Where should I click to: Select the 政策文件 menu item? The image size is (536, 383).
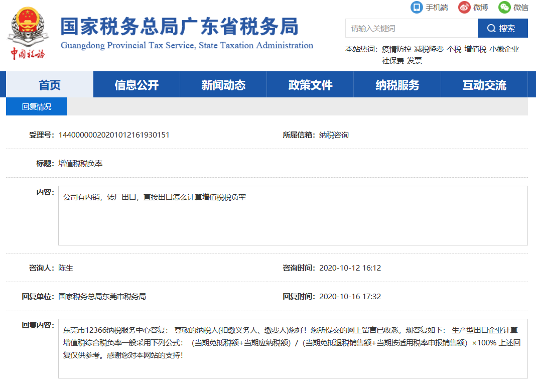[310, 85]
